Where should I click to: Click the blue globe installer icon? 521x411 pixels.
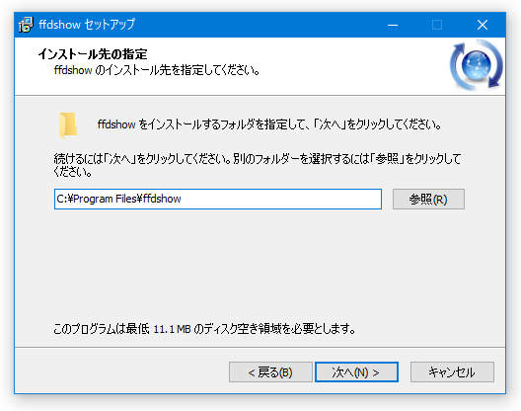tap(477, 65)
